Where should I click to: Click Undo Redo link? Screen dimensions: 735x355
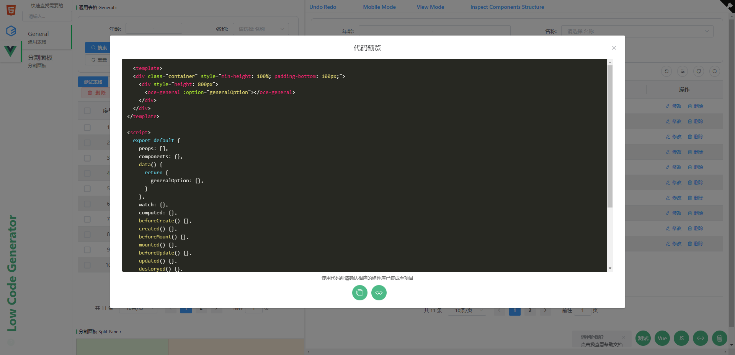pyautogui.click(x=322, y=7)
